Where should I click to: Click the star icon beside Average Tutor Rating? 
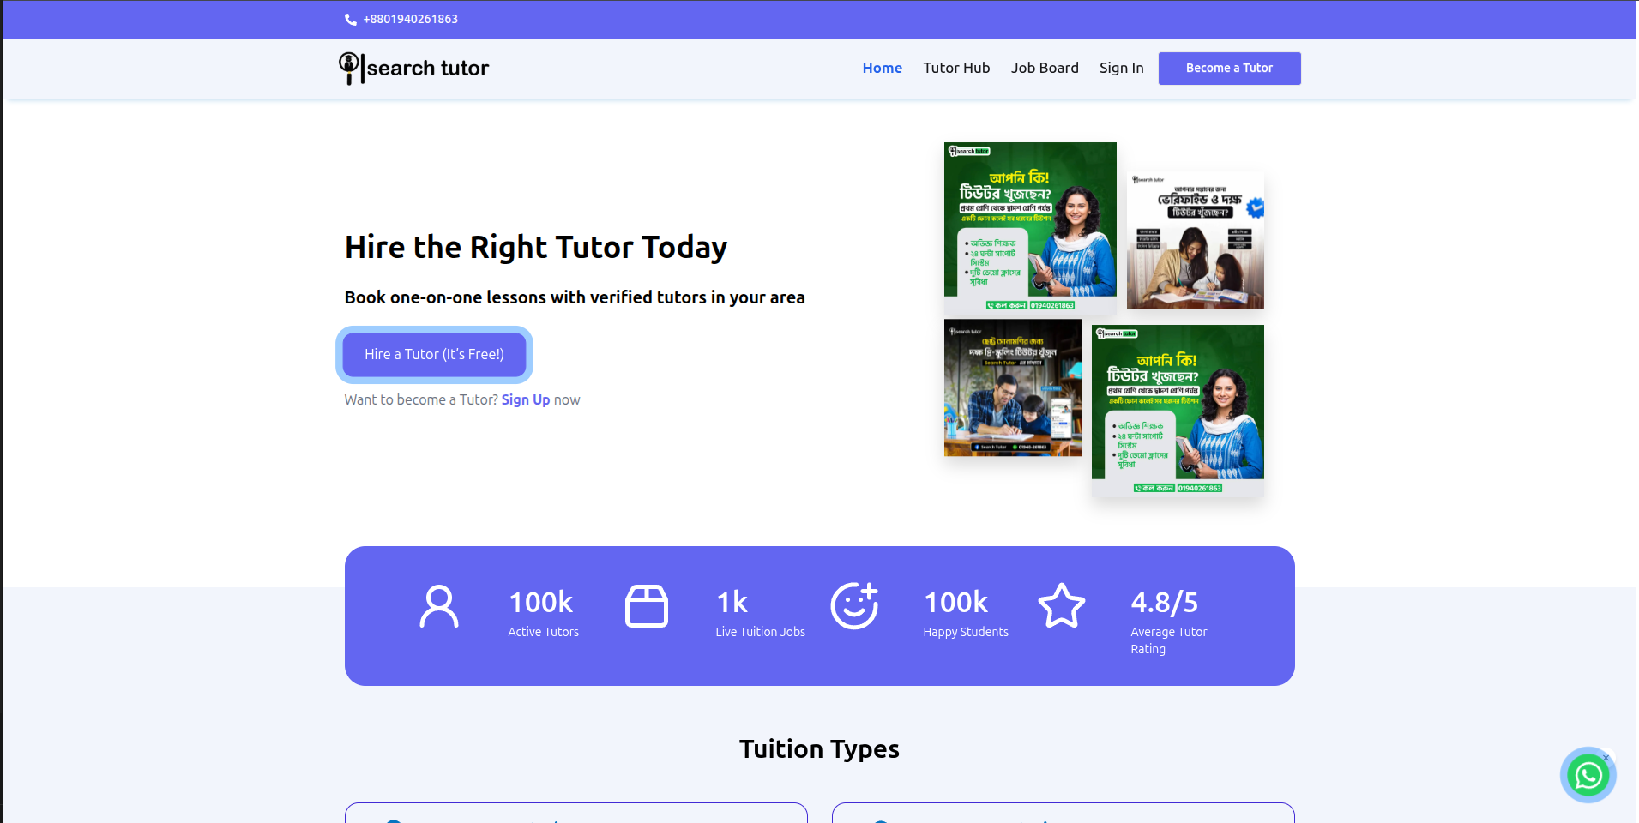pos(1062,605)
